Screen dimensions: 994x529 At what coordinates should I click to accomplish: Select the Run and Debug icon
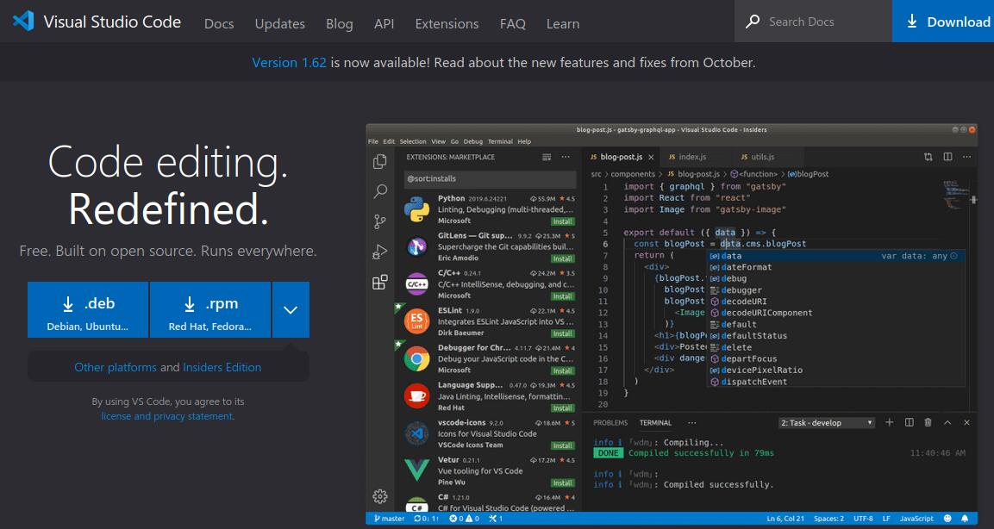(379, 252)
